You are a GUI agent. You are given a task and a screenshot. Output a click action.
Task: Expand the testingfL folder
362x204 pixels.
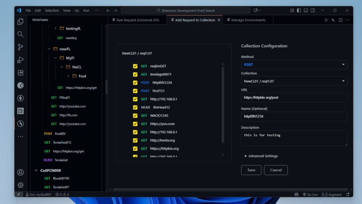(x=55, y=28)
